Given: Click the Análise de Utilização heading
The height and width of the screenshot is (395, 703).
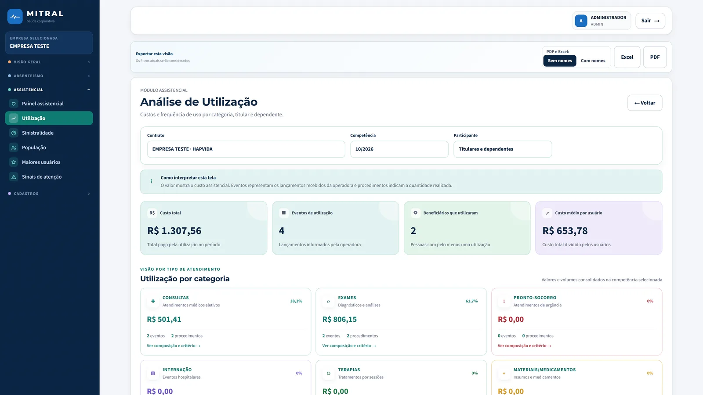Looking at the screenshot, I should (199, 102).
